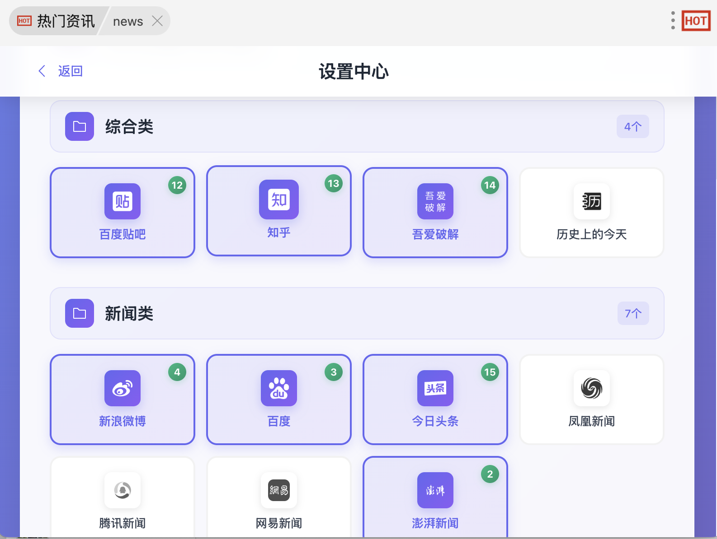Click the order badge 15 on 今日头条
Image resolution: width=717 pixels, height=539 pixels.
coord(490,372)
